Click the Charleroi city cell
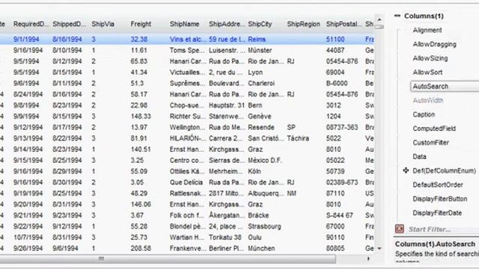The image size is (479, 269). 261,83
